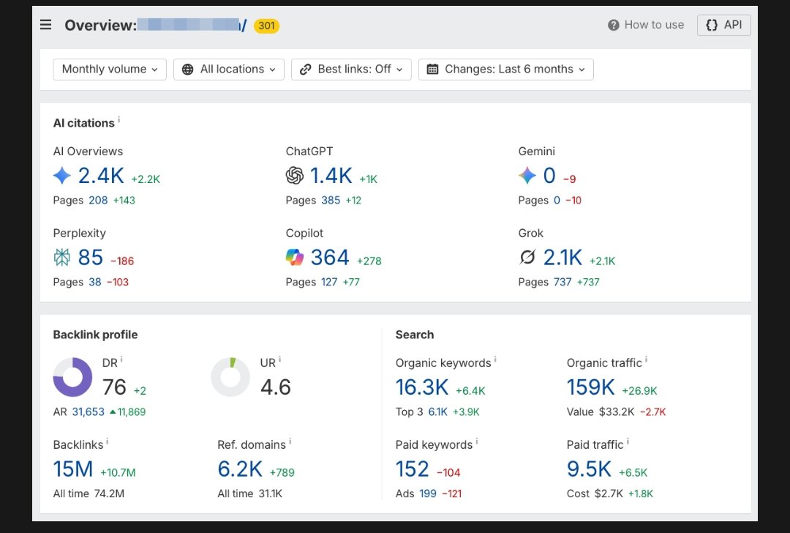Click AR value 31,653
790x533 pixels.
point(89,412)
